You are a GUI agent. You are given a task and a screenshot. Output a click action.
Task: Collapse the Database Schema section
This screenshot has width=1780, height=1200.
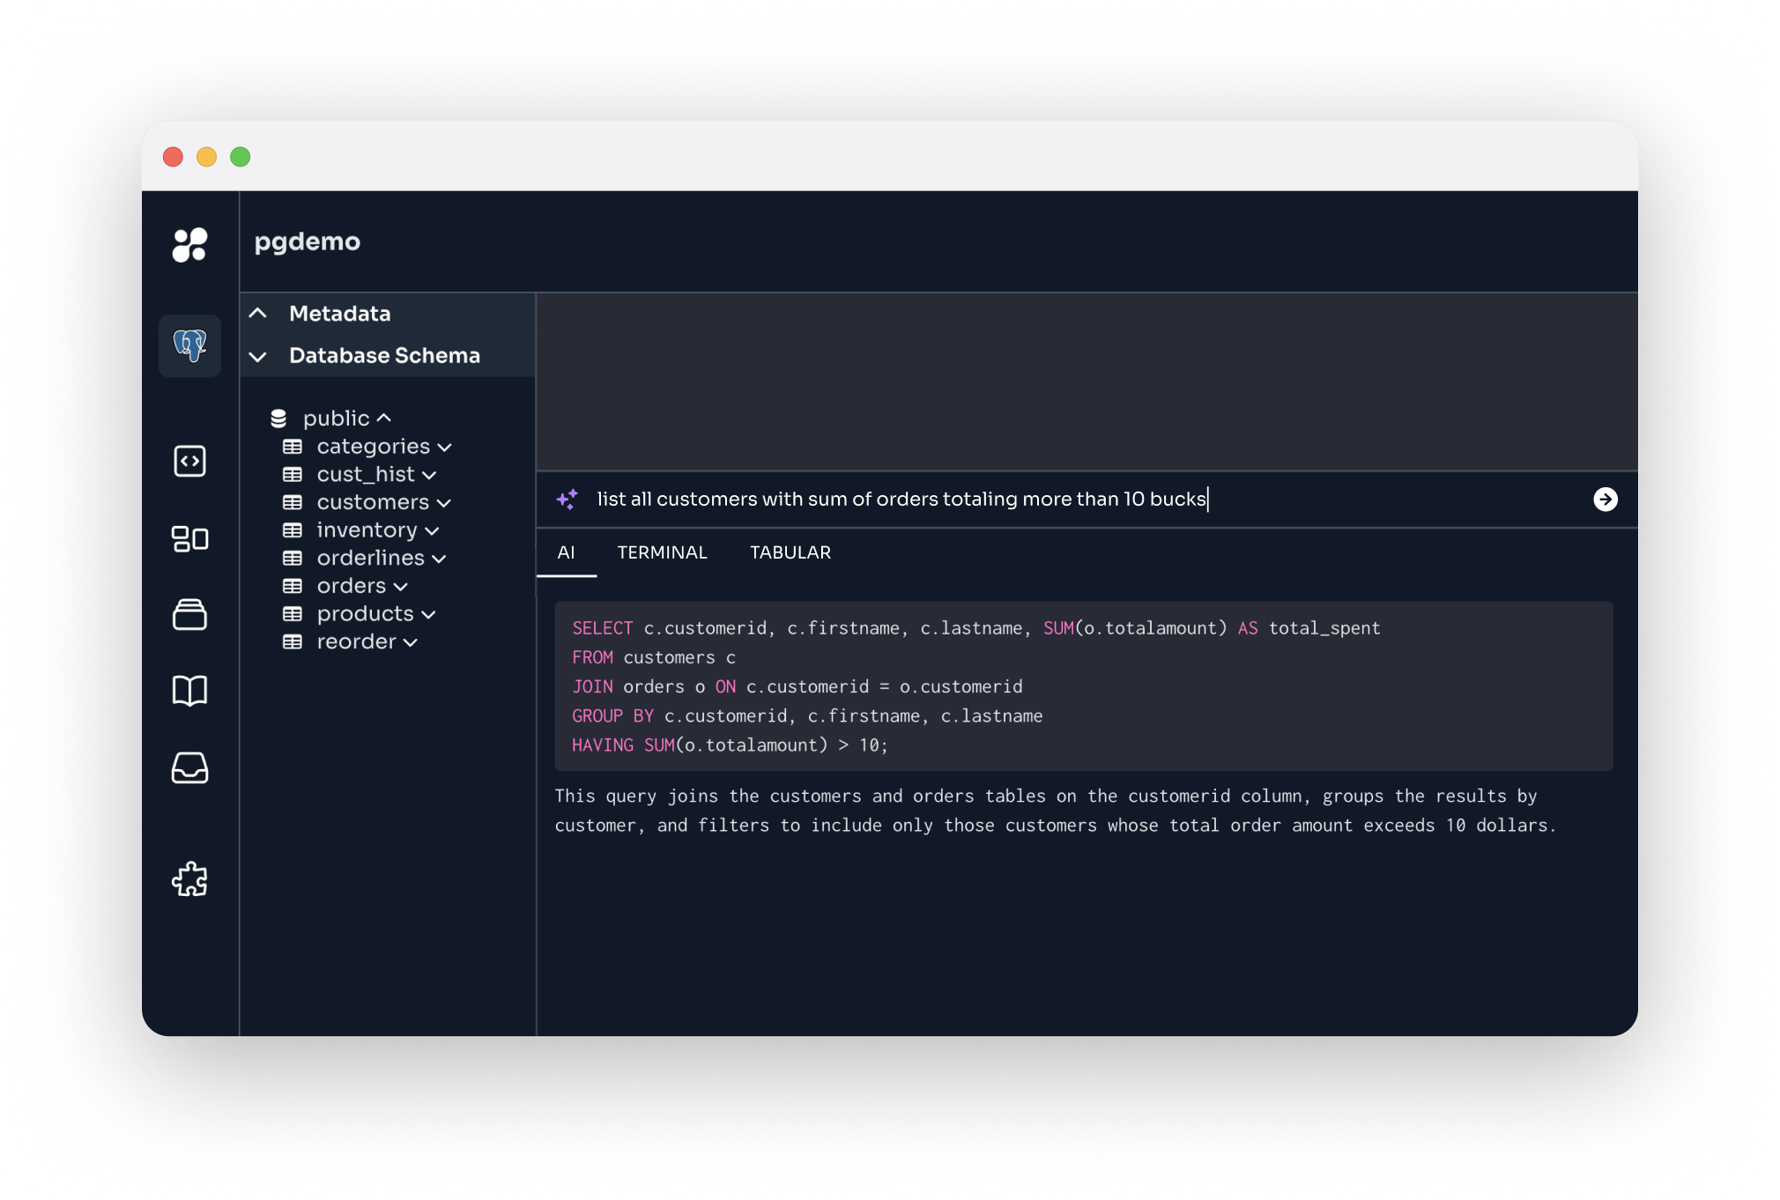tap(384, 356)
